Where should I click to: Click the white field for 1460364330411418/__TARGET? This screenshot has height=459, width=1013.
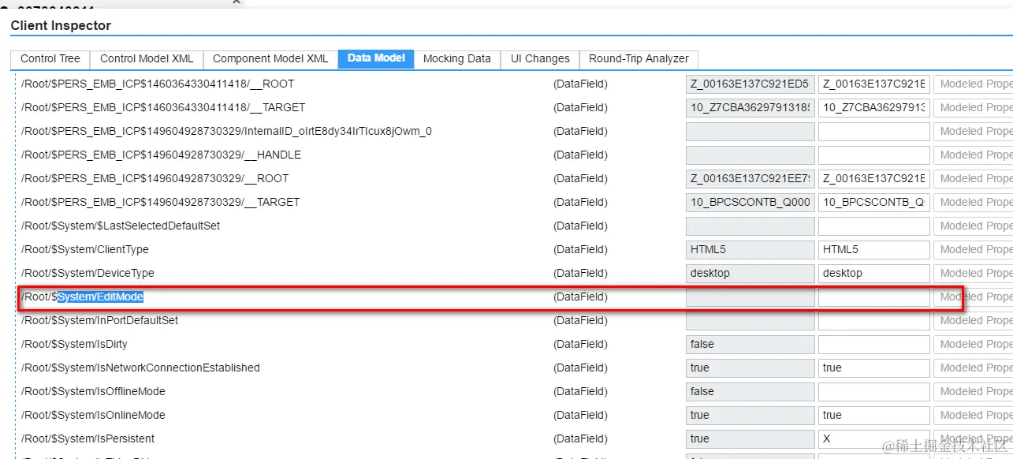tap(873, 108)
